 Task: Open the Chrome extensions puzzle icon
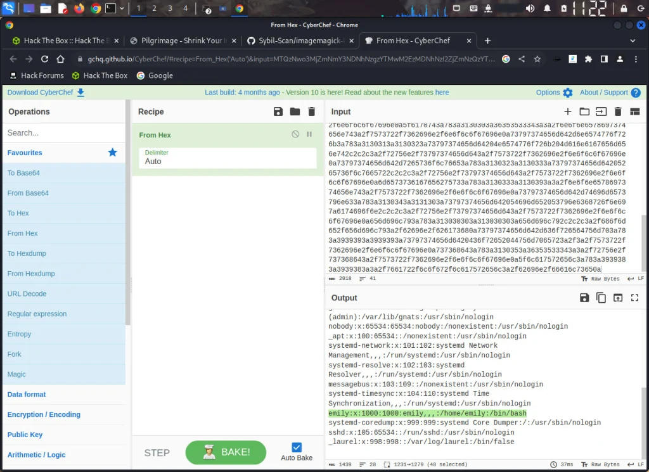pyautogui.click(x=588, y=59)
